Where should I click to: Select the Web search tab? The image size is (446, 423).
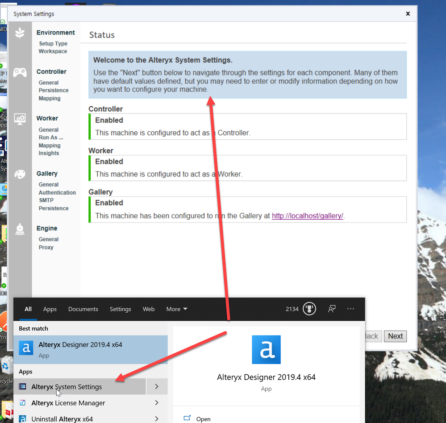pos(149,309)
